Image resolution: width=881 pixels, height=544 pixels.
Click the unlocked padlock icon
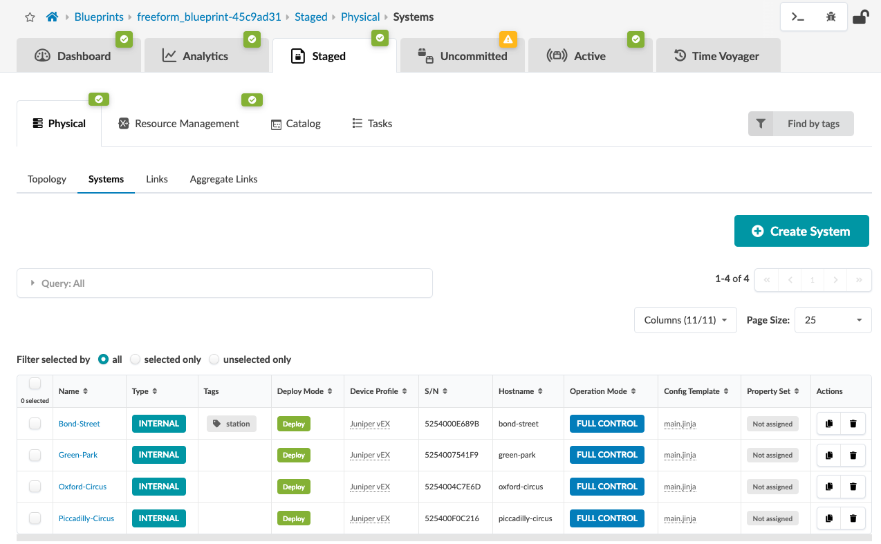(x=860, y=17)
